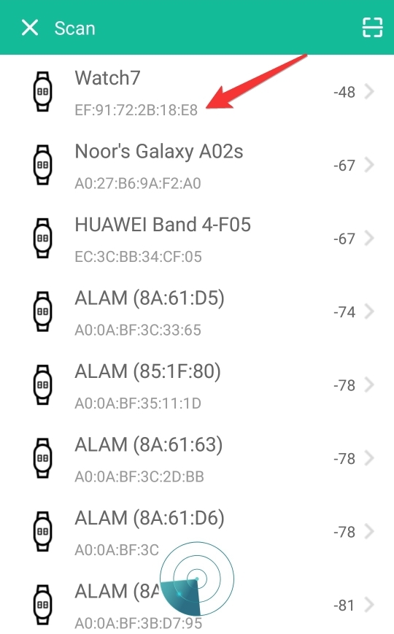394x634 pixels.
Task: Tap the watch icon beside Noor's Galaxy A02s
Action: [42, 165]
